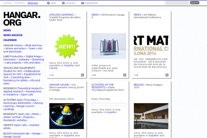Click Español link in Lifelong Learning card
This screenshot has width=207, height=138.
coord(69,66)
